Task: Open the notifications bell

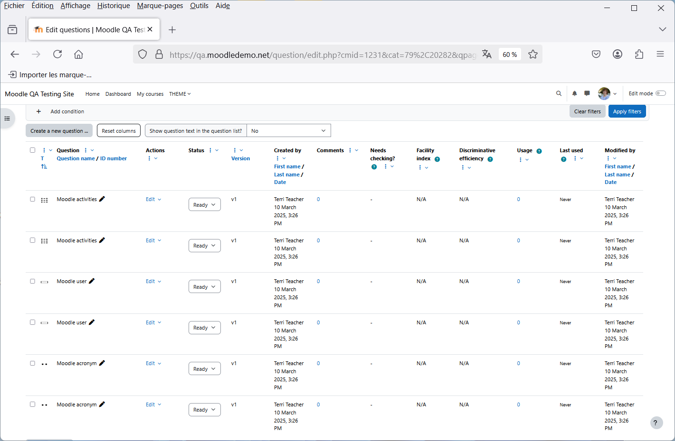Action: tap(574, 93)
